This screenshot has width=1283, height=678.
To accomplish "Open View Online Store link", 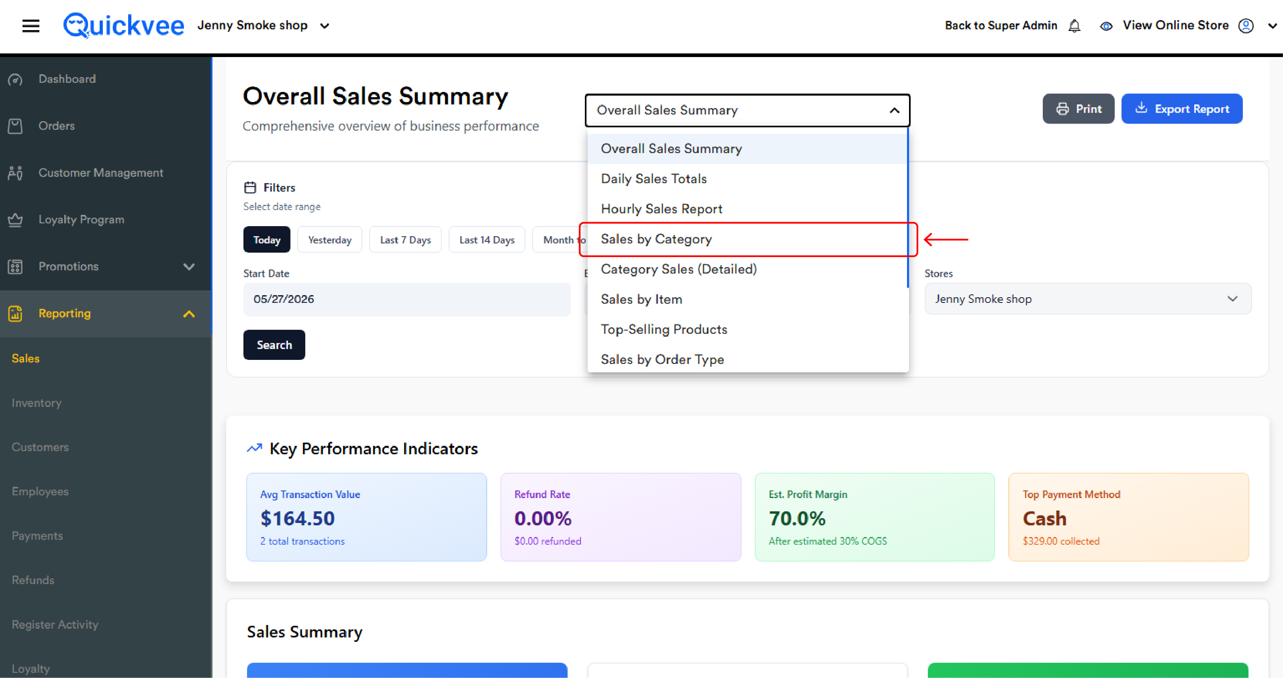I will (1175, 25).
